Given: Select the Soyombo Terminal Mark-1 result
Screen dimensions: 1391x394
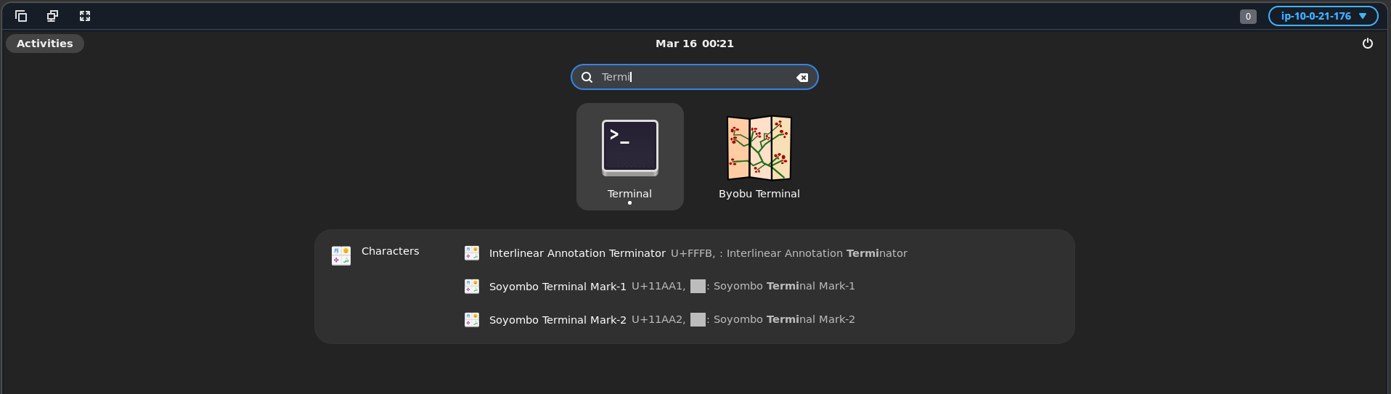Looking at the screenshot, I should click(x=557, y=287).
